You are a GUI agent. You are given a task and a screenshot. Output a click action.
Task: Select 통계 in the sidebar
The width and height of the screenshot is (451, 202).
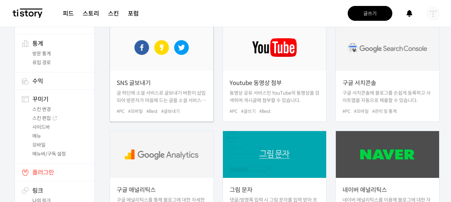point(38,43)
